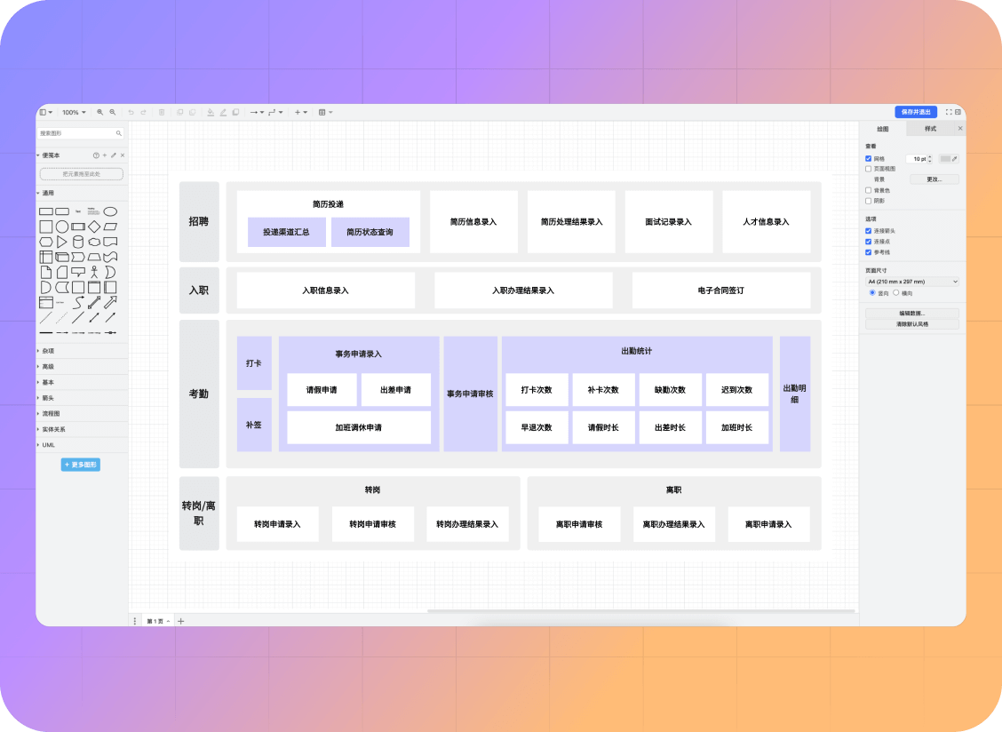This screenshot has height=732, width=1002.
Task: Enable the 页面视图 checkbox
Action: coord(869,169)
